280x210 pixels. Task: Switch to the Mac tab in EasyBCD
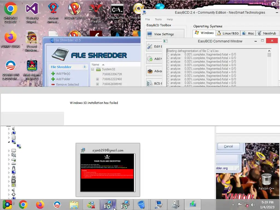(x=248, y=33)
